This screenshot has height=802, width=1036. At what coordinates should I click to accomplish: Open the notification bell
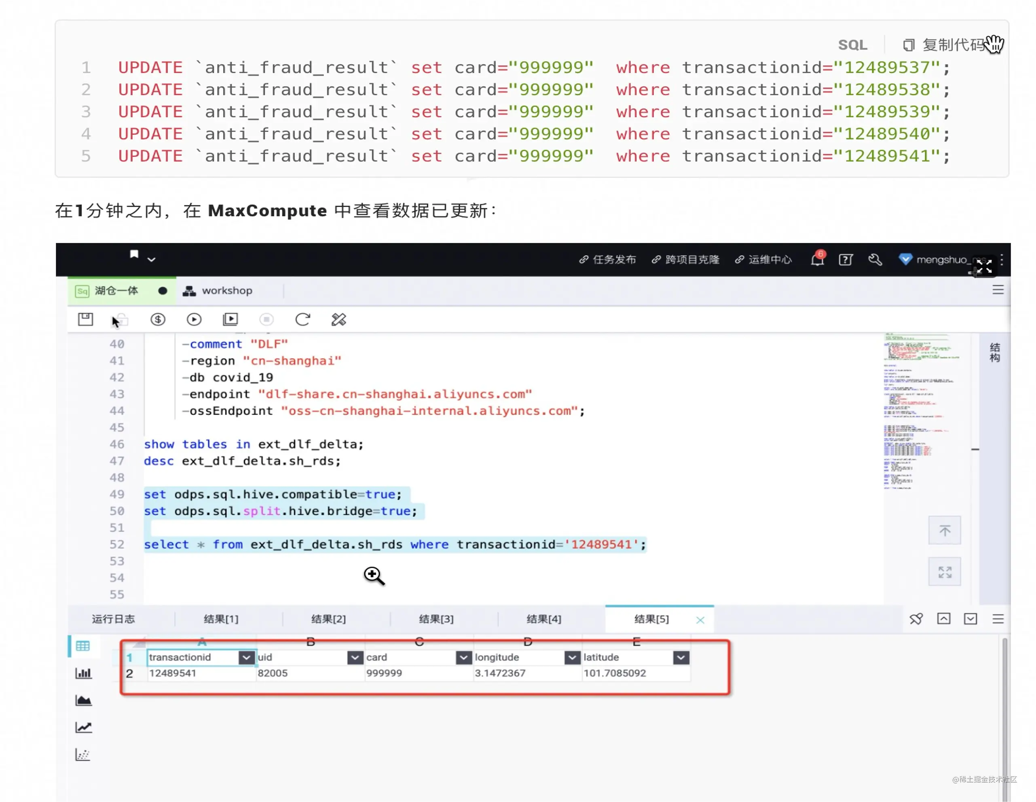click(817, 259)
